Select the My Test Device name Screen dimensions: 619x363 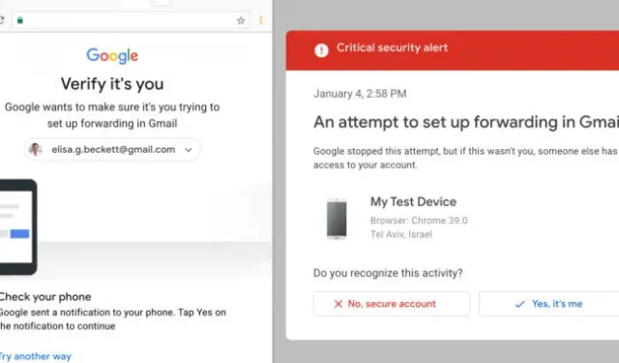click(413, 202)
